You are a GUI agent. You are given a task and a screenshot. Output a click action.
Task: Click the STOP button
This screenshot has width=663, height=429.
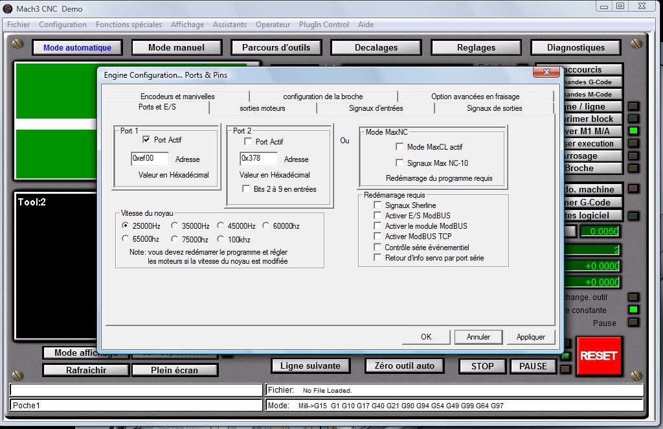click(482, 366)
